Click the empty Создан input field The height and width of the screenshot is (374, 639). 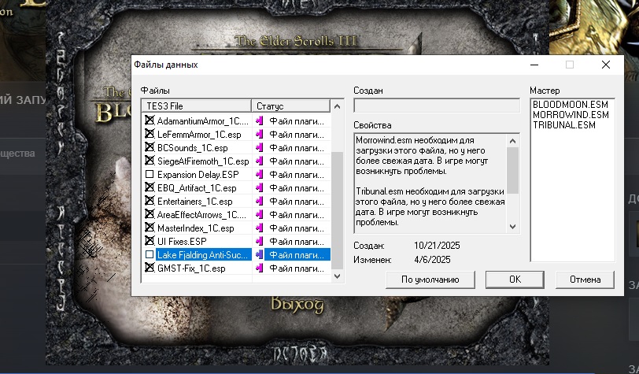(x=437, y=106)
